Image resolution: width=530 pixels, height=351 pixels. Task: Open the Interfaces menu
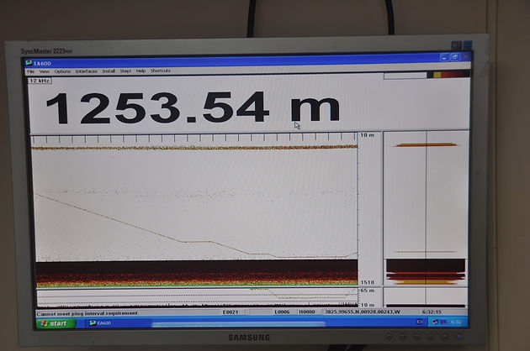(x=86, y=71)
